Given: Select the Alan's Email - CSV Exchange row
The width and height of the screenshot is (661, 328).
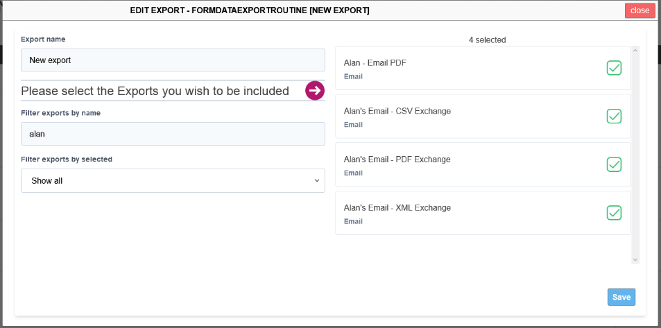Looking at the screenshot, I should (483, 116).
